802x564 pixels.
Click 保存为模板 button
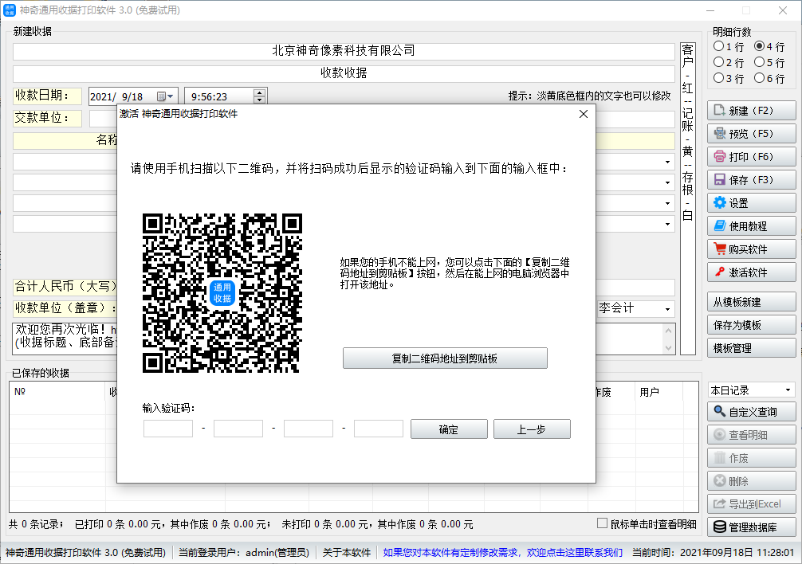(x=751, y=325)
